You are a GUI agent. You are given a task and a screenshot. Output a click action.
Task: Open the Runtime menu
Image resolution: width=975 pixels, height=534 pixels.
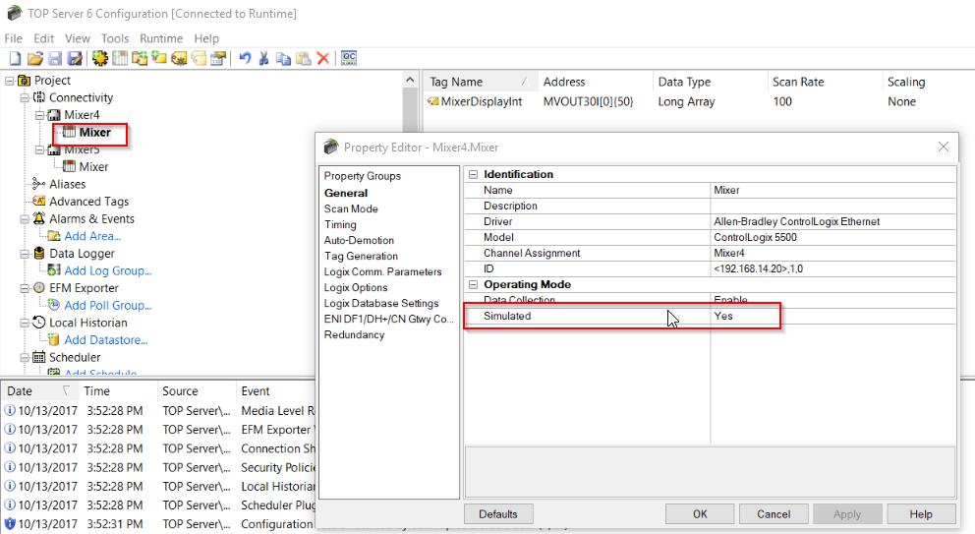point(161,38)
